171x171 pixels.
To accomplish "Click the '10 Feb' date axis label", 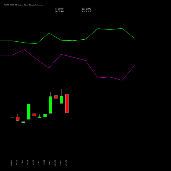I will pos(17,162).
